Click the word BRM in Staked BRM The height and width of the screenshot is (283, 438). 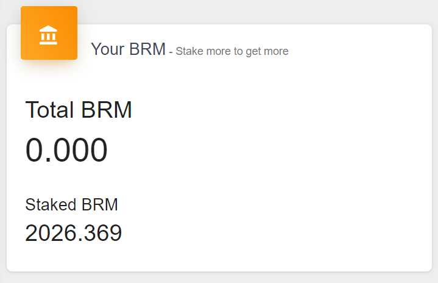point(100,204)
